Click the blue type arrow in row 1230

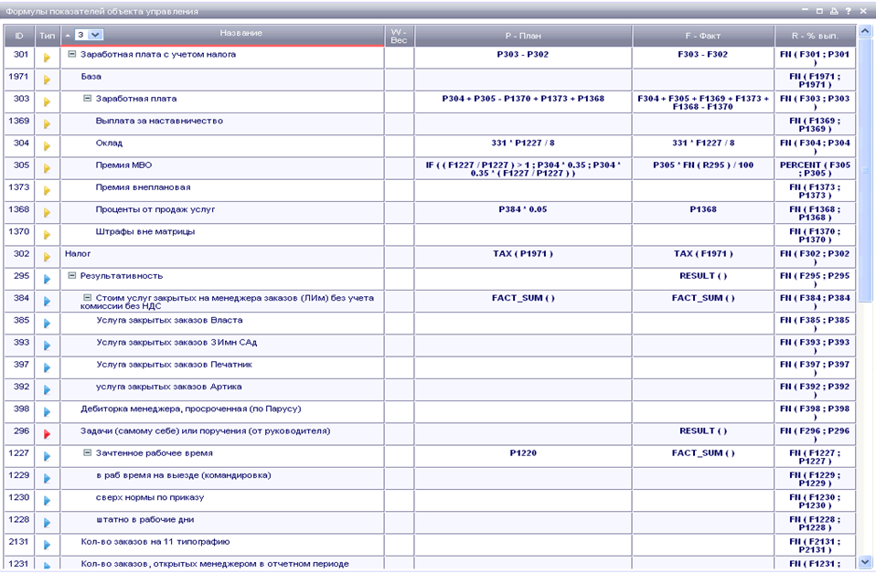(x=47, y=500)
